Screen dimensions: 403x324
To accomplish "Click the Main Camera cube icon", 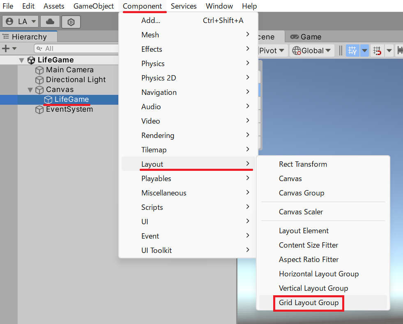I will click(x=39, y=70).
